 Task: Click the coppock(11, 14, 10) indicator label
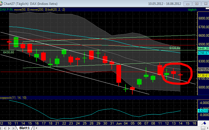point(13,98)
